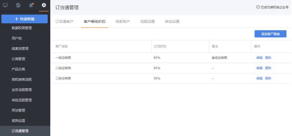Click the 订货折扣 column header
The image size is (292, 136).
coord(160,46)
